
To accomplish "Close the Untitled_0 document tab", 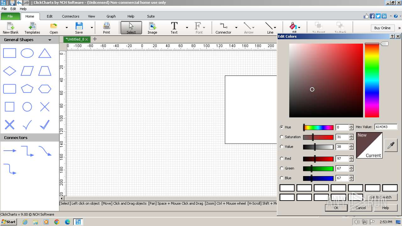I will [86, 39].
